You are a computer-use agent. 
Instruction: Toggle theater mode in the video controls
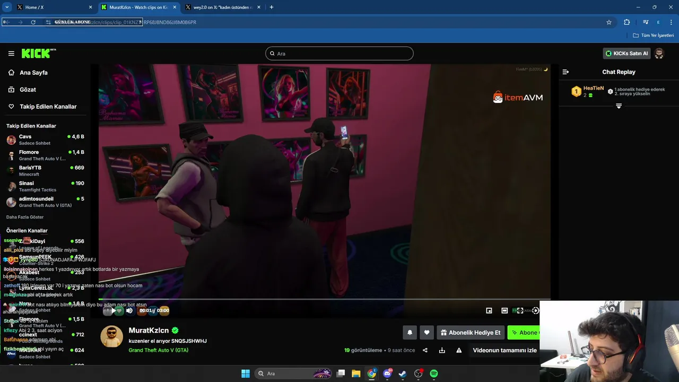pyautogui.click(x=504, y=310)
